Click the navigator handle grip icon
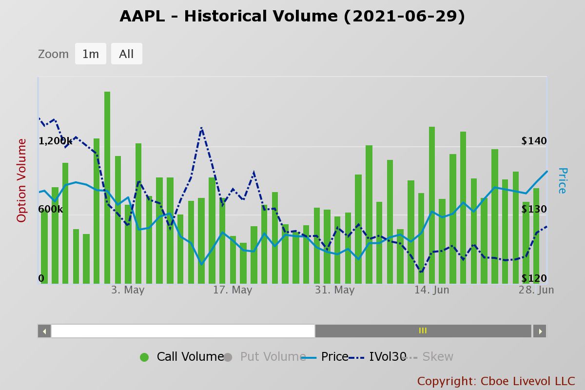Image resolution: width=585 pixels, height=390 pixels. point(423,331)
